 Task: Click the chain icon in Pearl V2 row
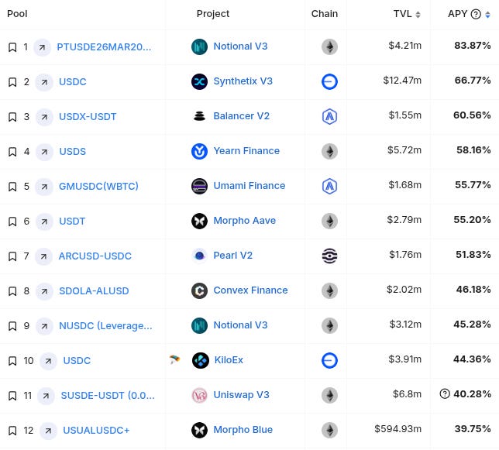coord(330,256)
